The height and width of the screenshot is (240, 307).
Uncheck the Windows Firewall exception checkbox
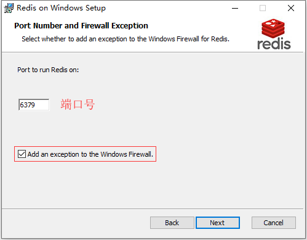tap(22, 154)
